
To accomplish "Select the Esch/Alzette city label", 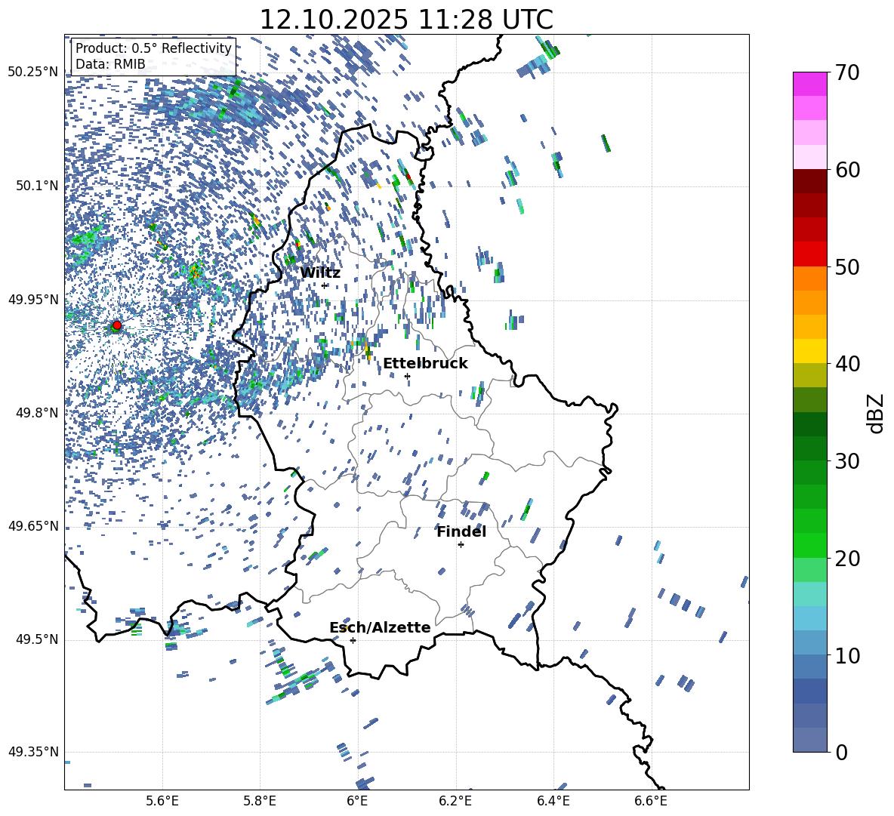I will 380,627.
